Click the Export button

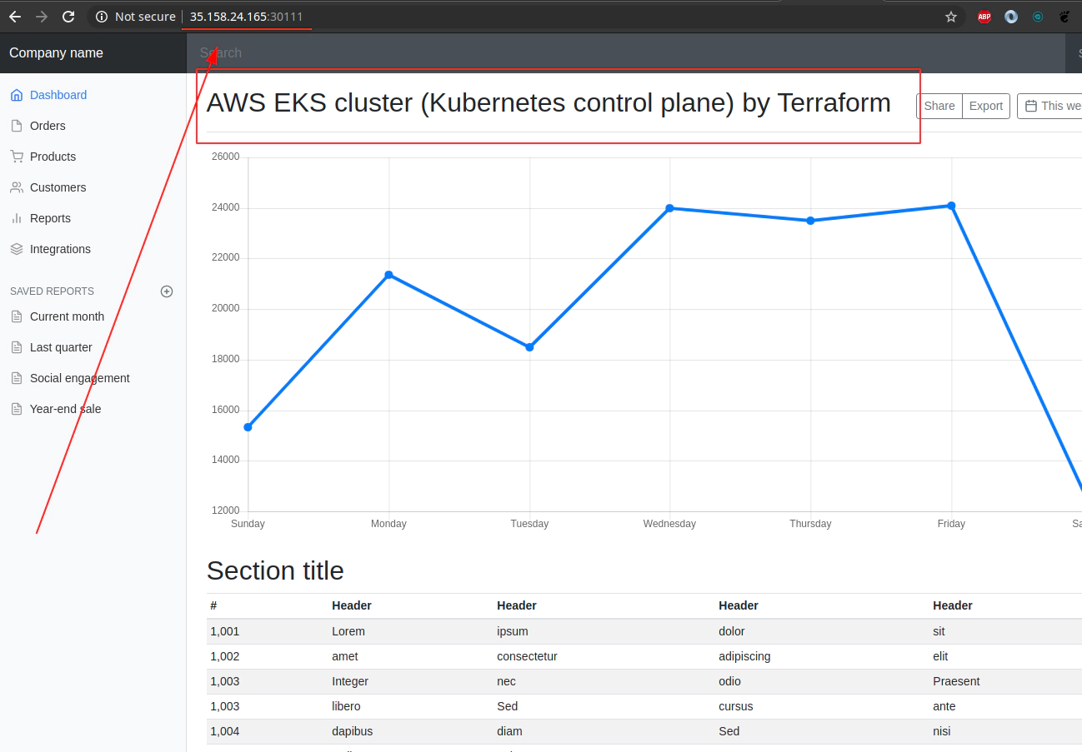tap(986, 106)
